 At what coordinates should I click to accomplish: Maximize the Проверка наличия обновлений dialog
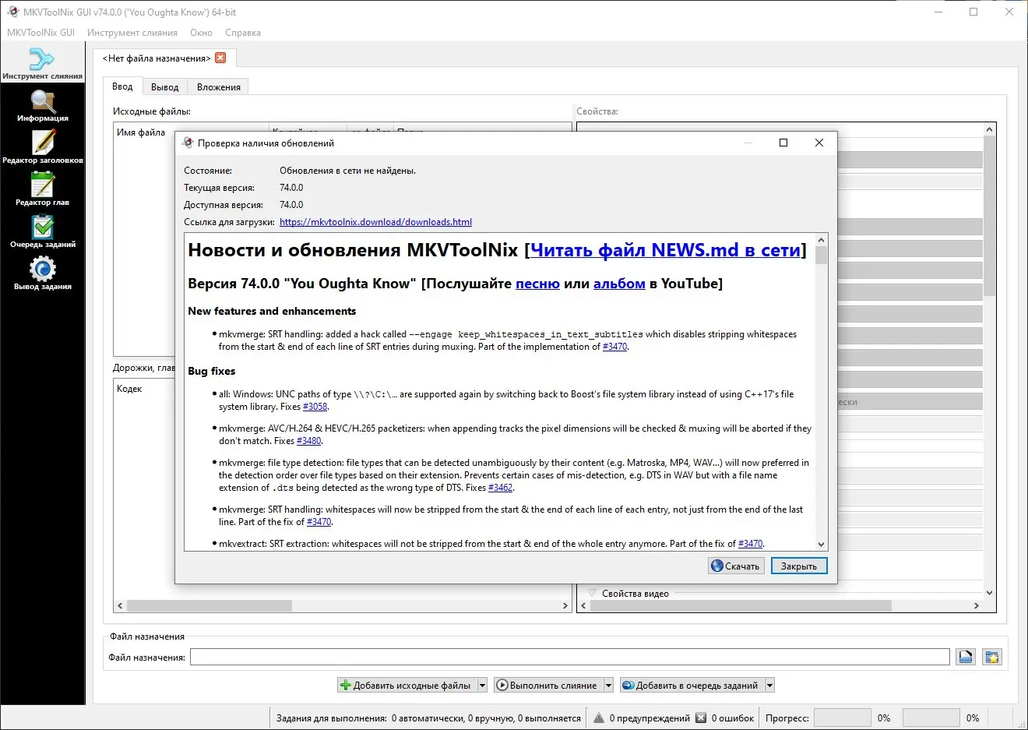[x=783, y=143]
